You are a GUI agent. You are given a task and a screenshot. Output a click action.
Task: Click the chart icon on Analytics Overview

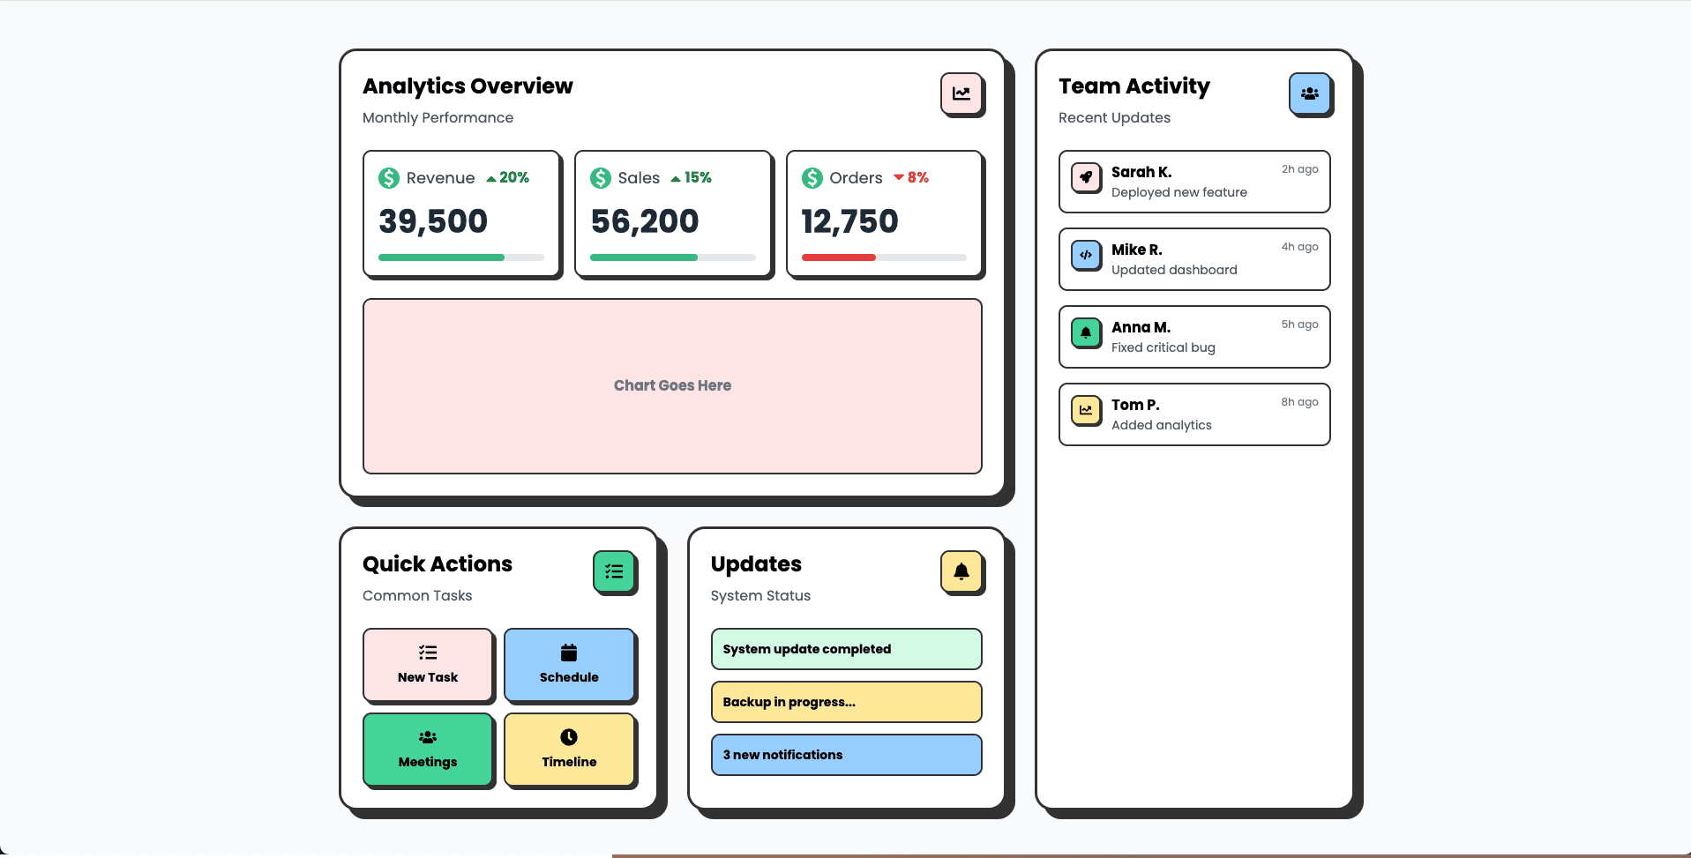pyautogui.click(x=961, y=93)
